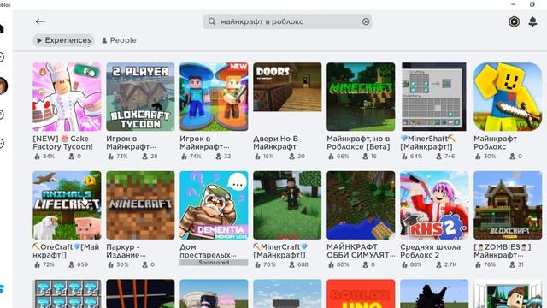
Task: Focus the search field with Russian query
Action: click(x=287, y=21)
